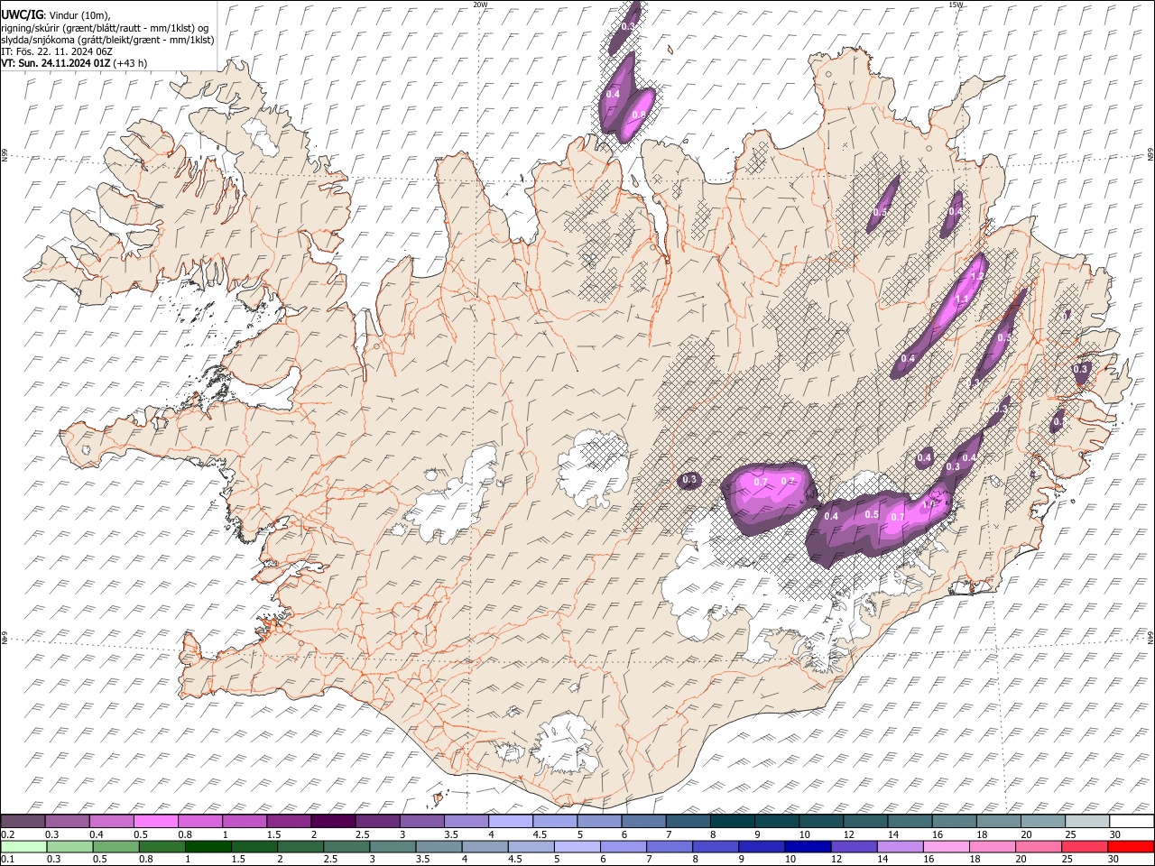This screenshot has height=866, width=1155.
Task: Click the 'slydda/snjókoma' legend description line
Action: point(108,40)
